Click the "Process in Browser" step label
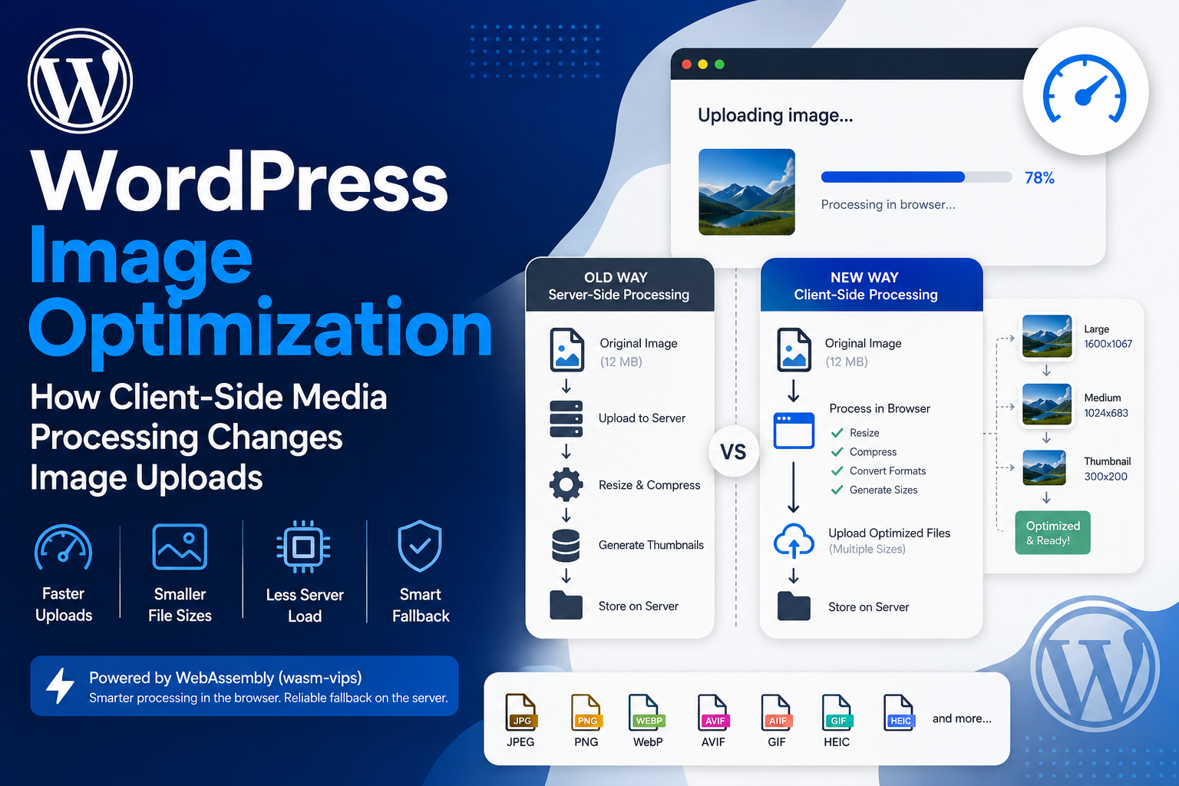This screenshot has width=1179, height=786. tap(880, 408)
